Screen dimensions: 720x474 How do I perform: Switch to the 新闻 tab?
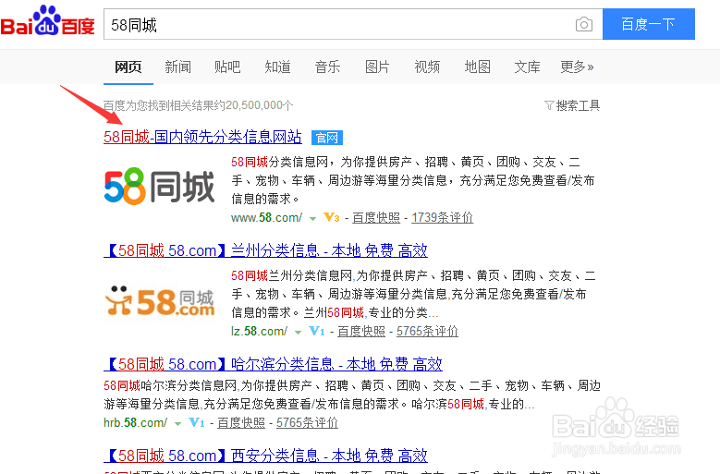(x=177, y=67)
